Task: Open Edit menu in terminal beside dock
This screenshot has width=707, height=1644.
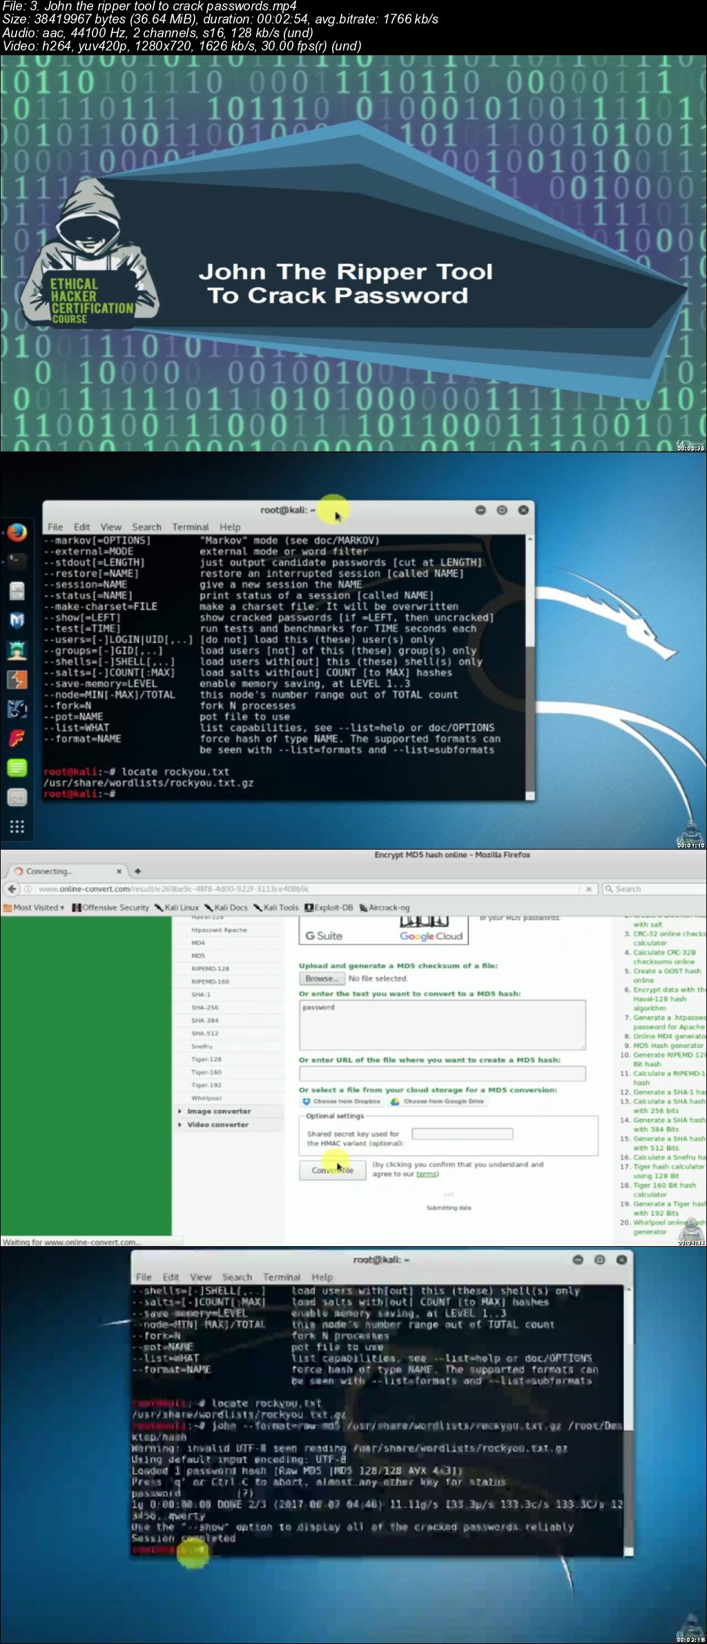Action: [81, 526]
